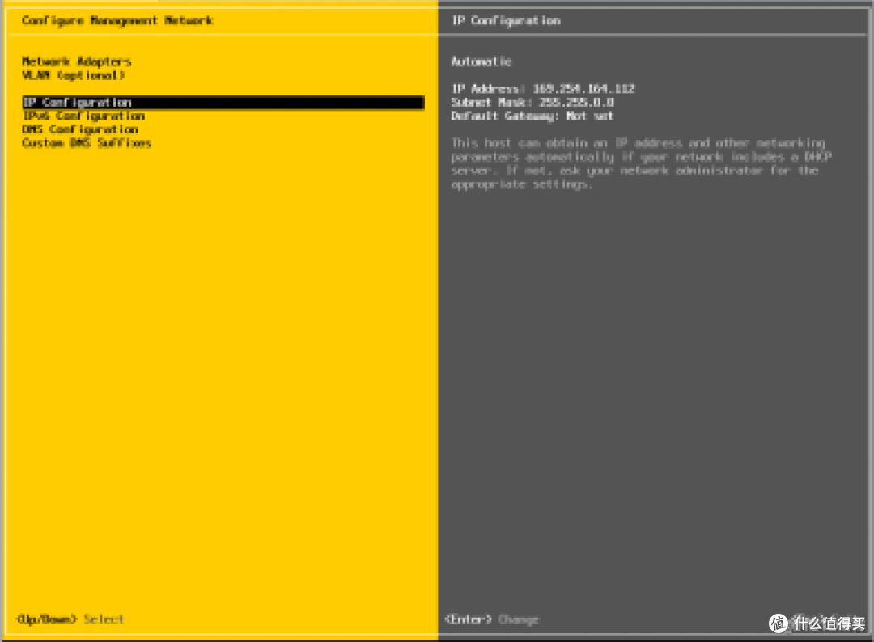Image resolution: width=874 pixels, height=642 pixels.
Task: Click the word Select in yellow footer
Action: pos(104,619)
